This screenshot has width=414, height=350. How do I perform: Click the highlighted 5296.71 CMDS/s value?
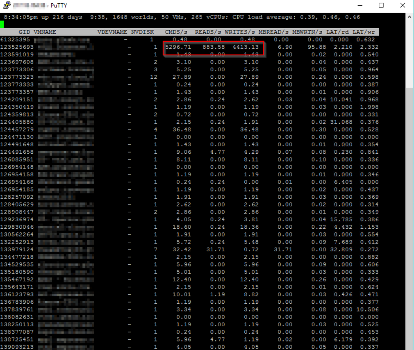coord(178,47)
